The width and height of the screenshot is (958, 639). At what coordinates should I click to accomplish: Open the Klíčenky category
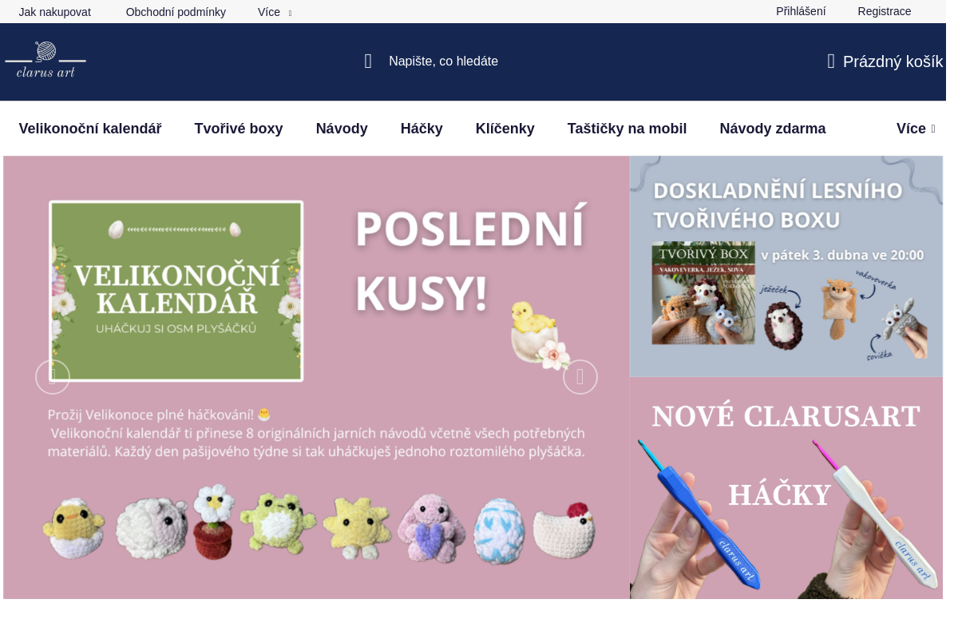click(x=505, y=129)
